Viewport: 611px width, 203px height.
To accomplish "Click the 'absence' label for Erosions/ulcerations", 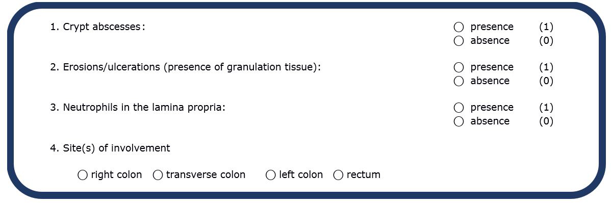I will pos(490,81).
